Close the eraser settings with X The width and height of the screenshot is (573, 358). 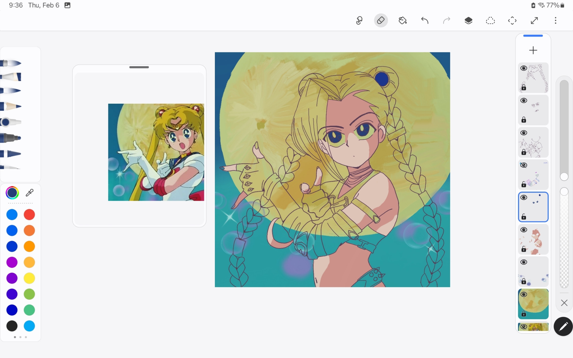pos(564,303)
